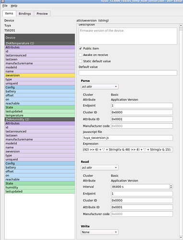Open the Help menu
Screen dimensions: 183x240
14,6
